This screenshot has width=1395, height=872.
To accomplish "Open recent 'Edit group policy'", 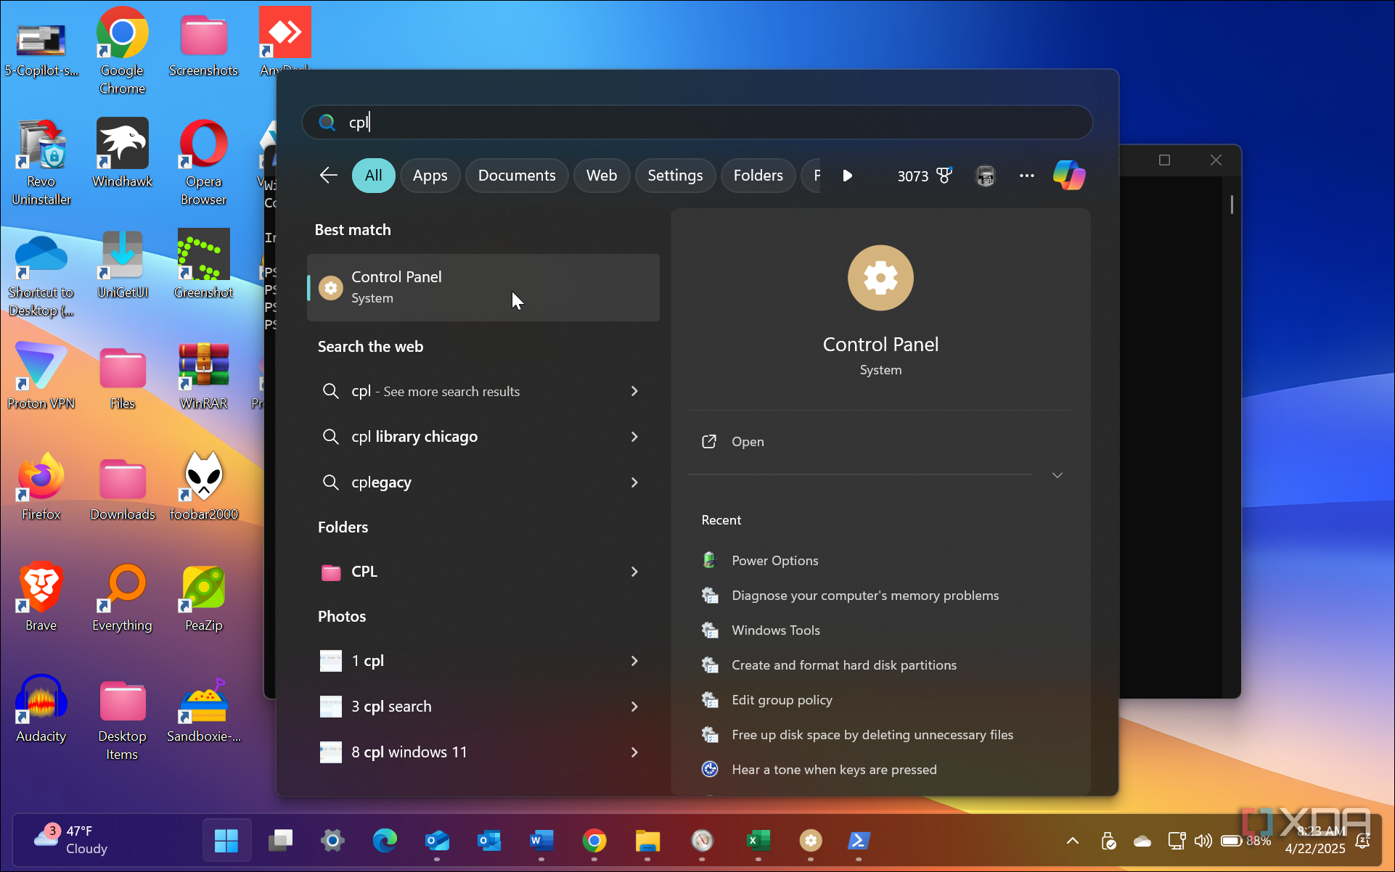I will (782, 700).
